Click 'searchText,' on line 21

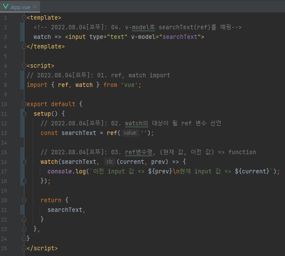pyautogui.click(x=66, y=210)
